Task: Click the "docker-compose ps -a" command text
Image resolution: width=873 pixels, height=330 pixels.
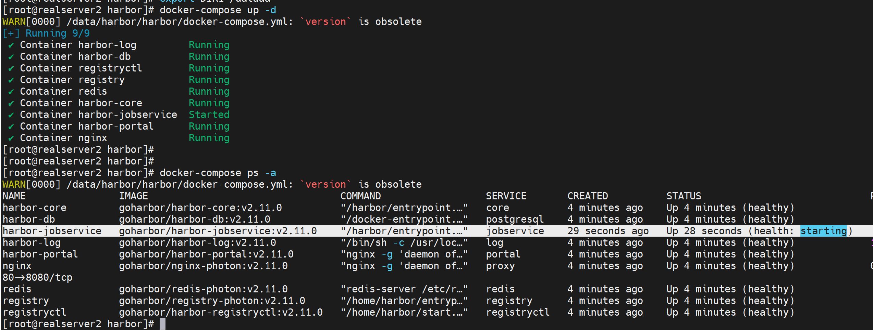Action: pos(218,173)
